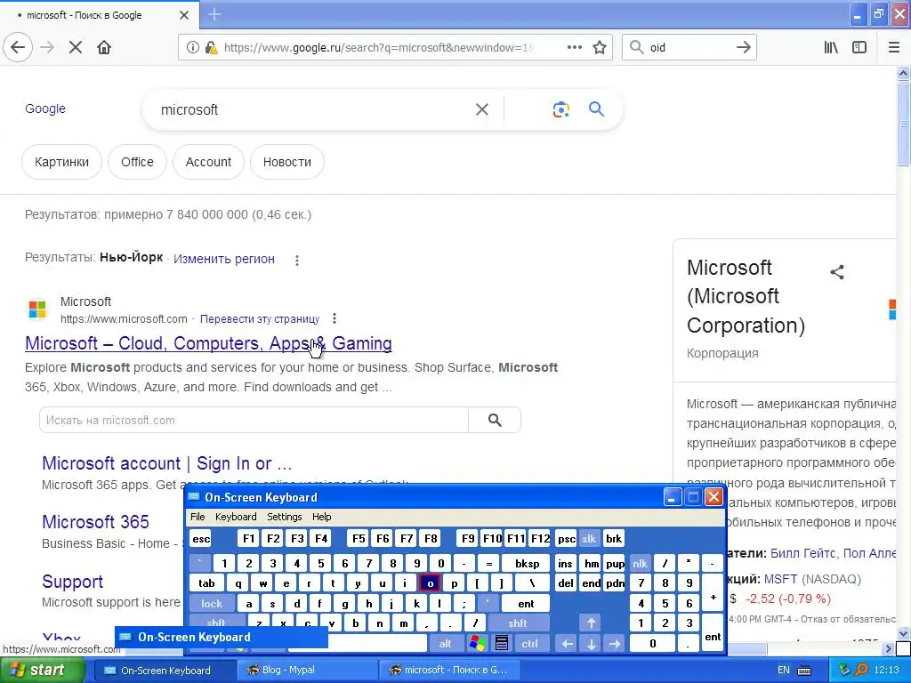The image size is (911, 683).
Task: Click the esc key on On-Screen Keyboard
Action: click(x=200, y=539)
